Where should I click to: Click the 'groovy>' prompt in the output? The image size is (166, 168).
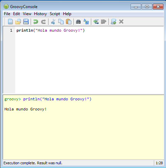point(12,99)
